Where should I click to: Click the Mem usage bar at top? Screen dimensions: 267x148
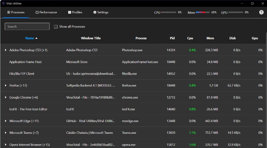[x=203, y=12]
